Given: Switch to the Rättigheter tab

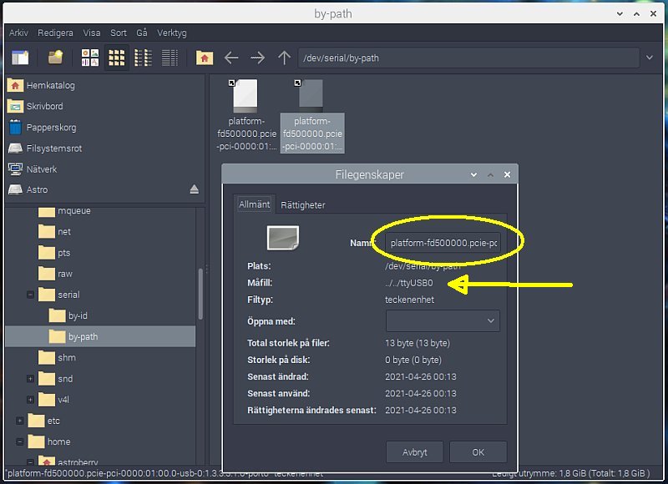Looking at the screenshot, I should click(303, 205).
